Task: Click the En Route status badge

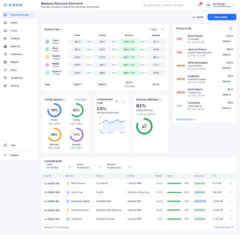Action: (x=200, y=201)
